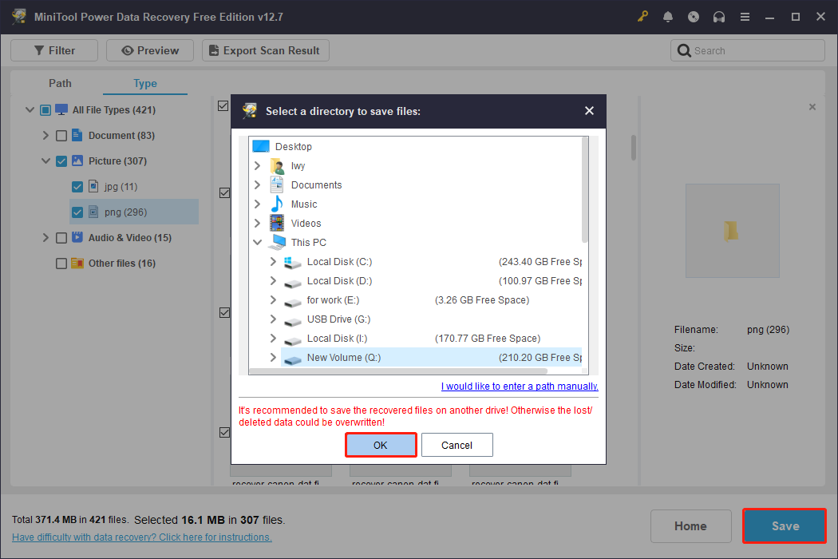This screenshot has width=838, height=559.
Task: Open the Filter options
Action: point(53,50)
